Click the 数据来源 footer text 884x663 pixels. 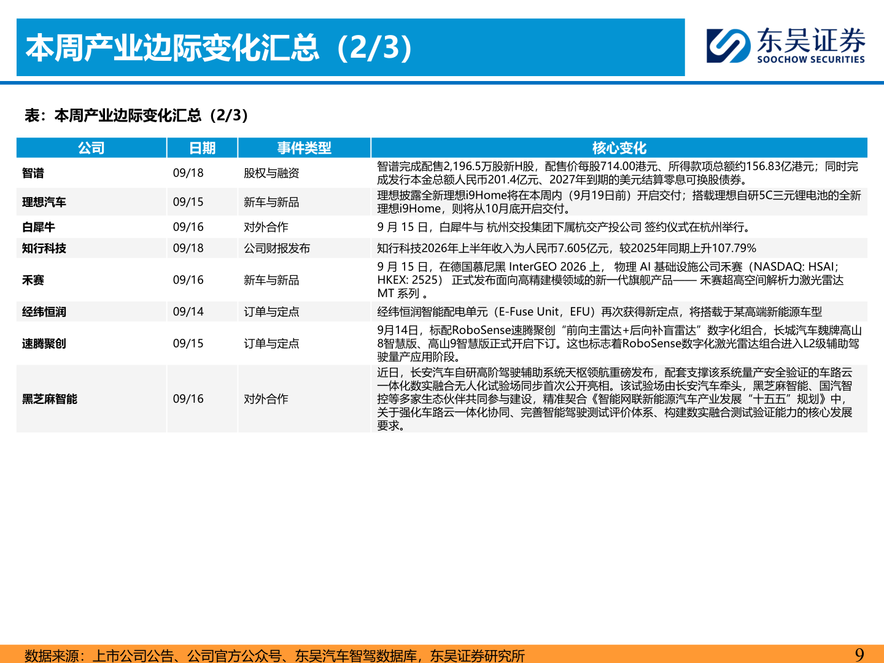coord(274,656)
